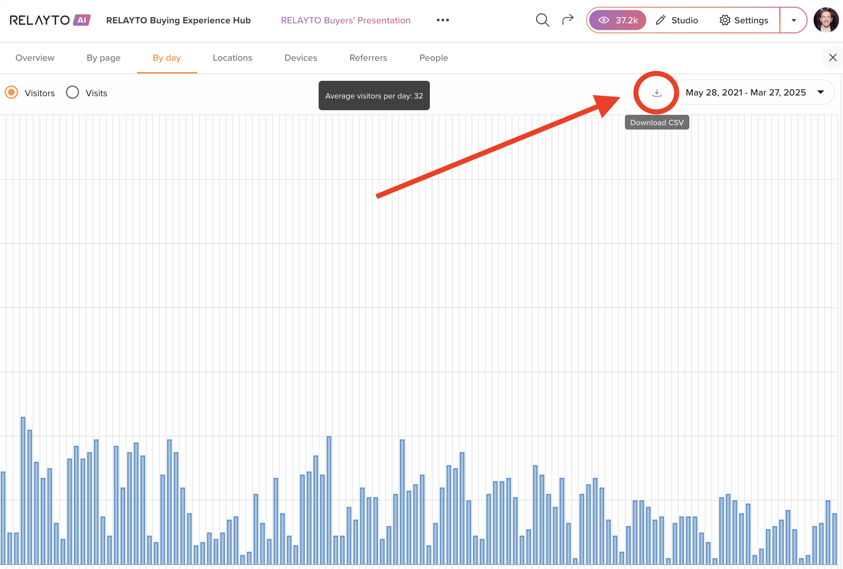Switch to the By page tab
This screenshot has width=843, height=569.
coord(104,58)
